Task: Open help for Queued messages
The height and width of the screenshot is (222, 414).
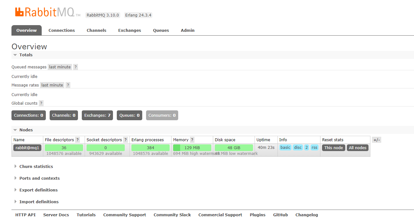Action: (x=75, y=67)
